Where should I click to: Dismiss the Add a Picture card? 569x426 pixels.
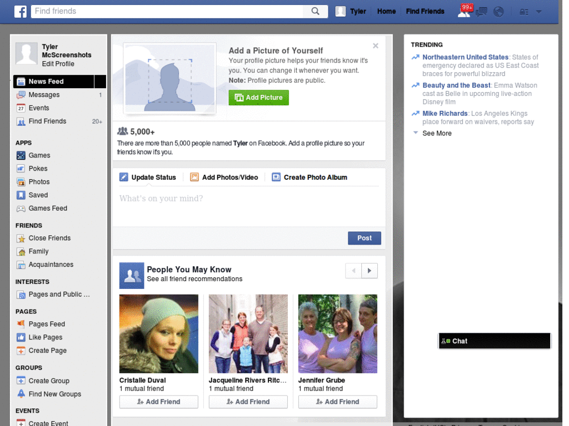376,46
